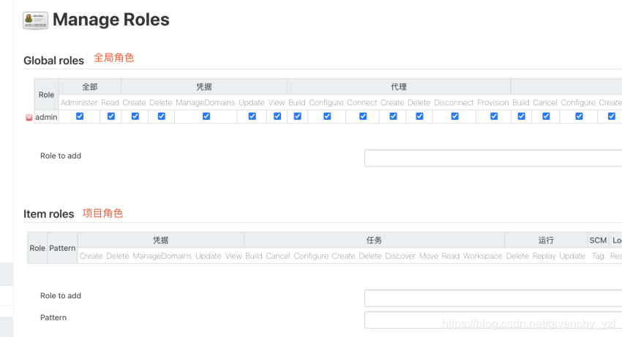This screenshot has width=622, height=337.
Task: Select the 'Item roles' section heading
Action: [x=48, y=214]
